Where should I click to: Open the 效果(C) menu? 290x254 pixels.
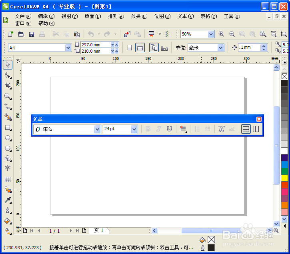click(x=139, y=16)
